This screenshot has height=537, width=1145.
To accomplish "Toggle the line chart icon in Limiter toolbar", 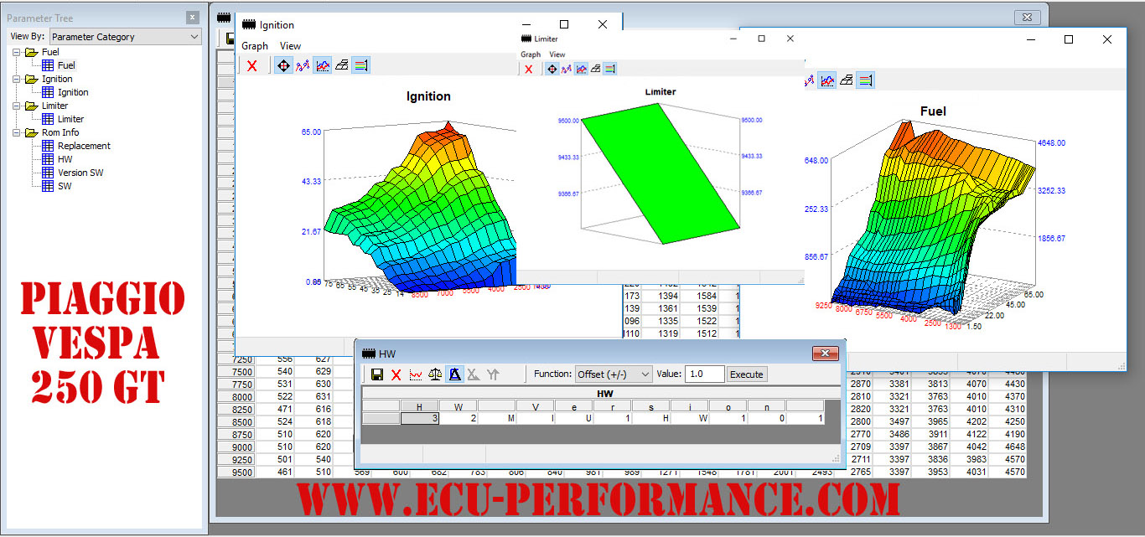I will (581, 70).
